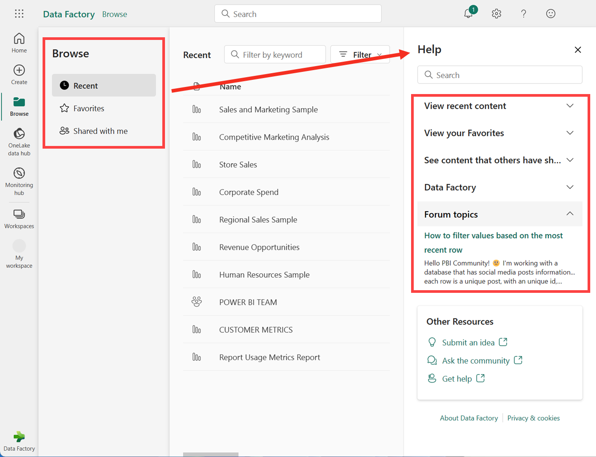Click the help question mark icon
The height and width of the screenshot is (457, 596).
tap(524, 14)
